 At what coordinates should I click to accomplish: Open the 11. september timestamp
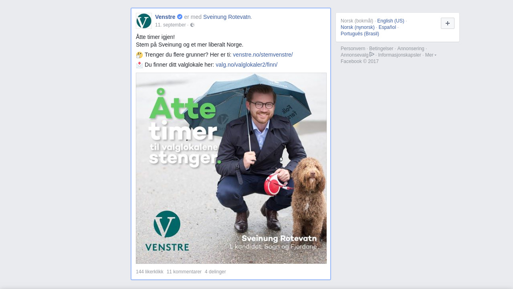(170, 25)
